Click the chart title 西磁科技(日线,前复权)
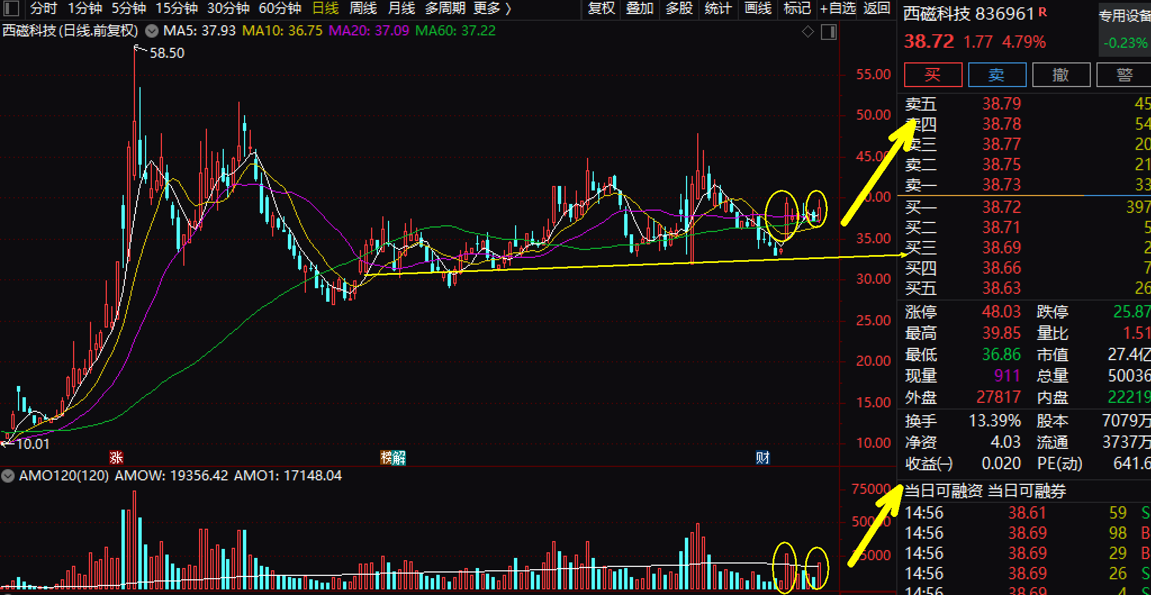The height and width of the screenshot is (595, 1151). 70,31
